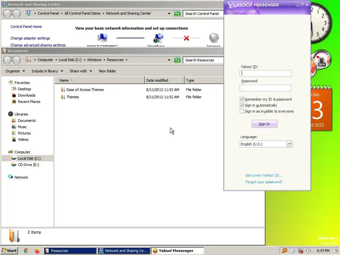This screenshot has width=340, height=255.
Task: Click Change adapter settings link
Action: click(30, 38)
